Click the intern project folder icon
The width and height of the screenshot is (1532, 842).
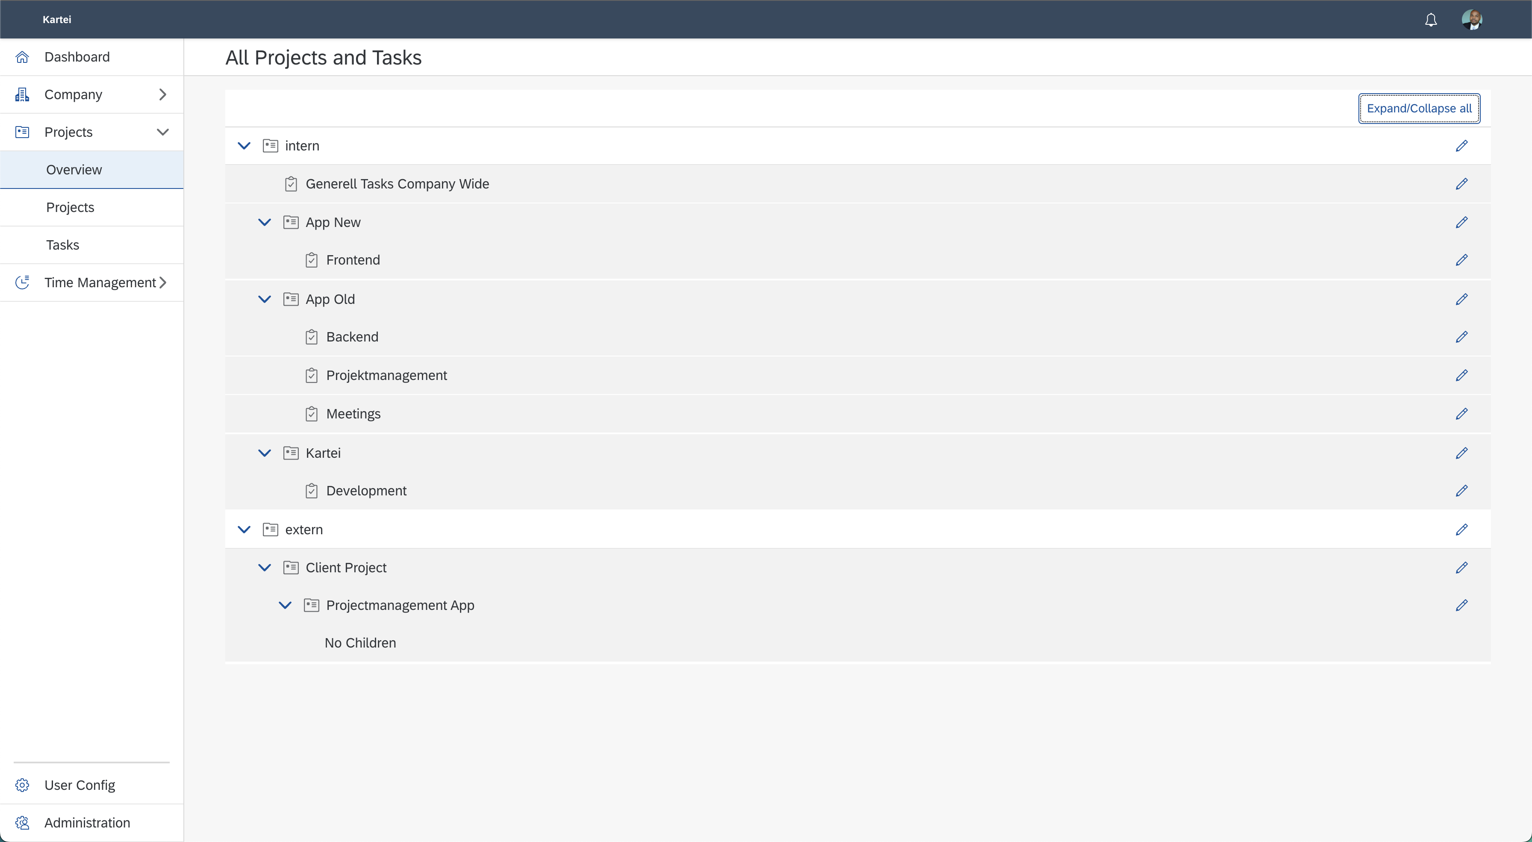[271, 146]
